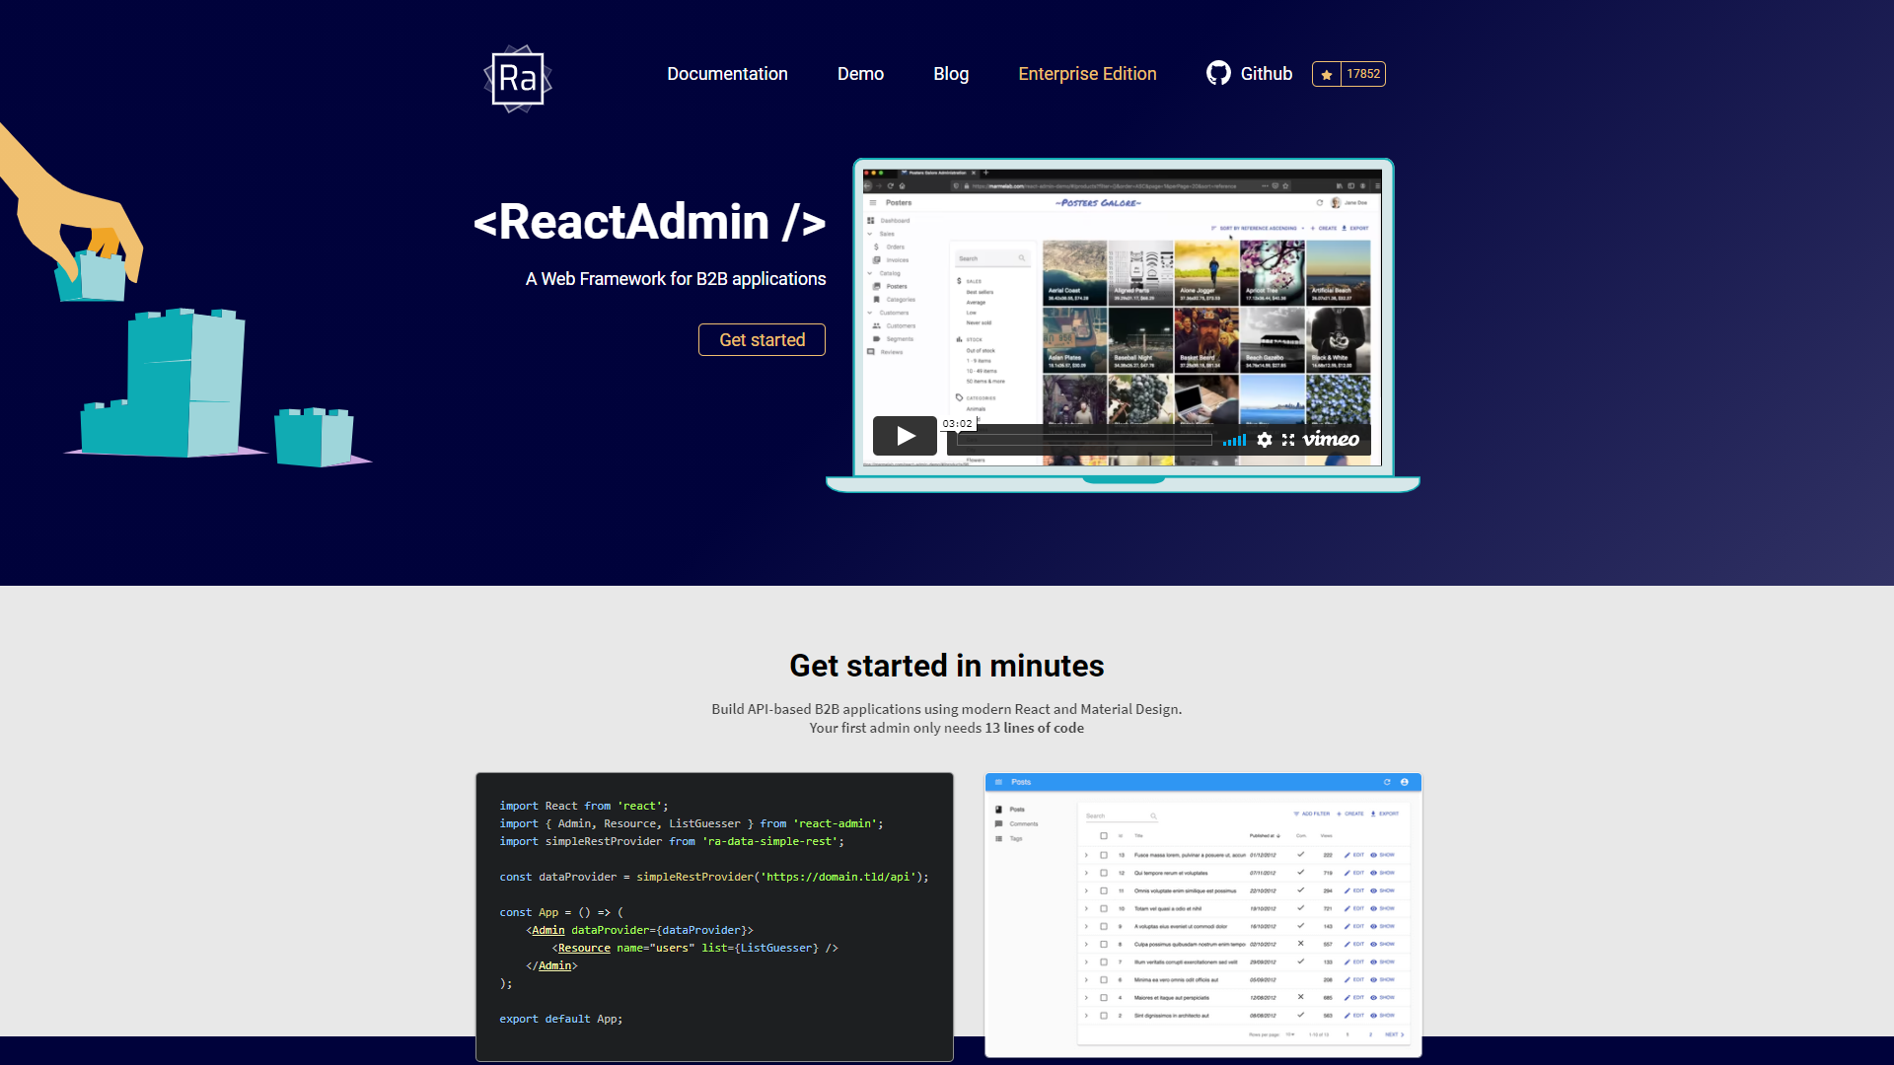Click Edit on Illum veritatis row

point(1354,961)
